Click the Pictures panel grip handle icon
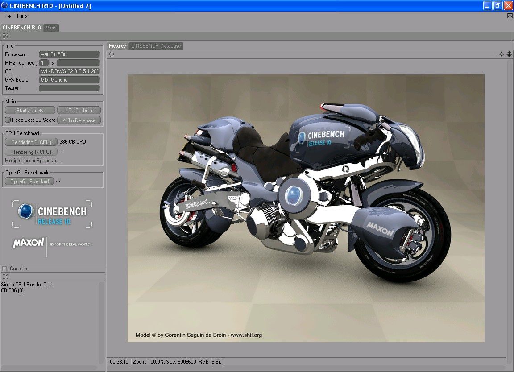The width and height of the screenshot is (514, 372). tap(112, 54)
